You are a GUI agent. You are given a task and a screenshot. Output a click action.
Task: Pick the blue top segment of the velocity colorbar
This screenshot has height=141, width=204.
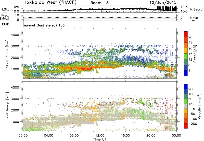(186, 87)
